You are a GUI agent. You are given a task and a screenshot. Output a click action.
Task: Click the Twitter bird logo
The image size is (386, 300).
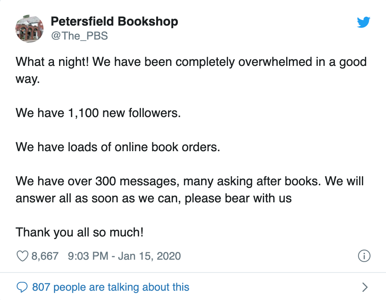point(363,22)
